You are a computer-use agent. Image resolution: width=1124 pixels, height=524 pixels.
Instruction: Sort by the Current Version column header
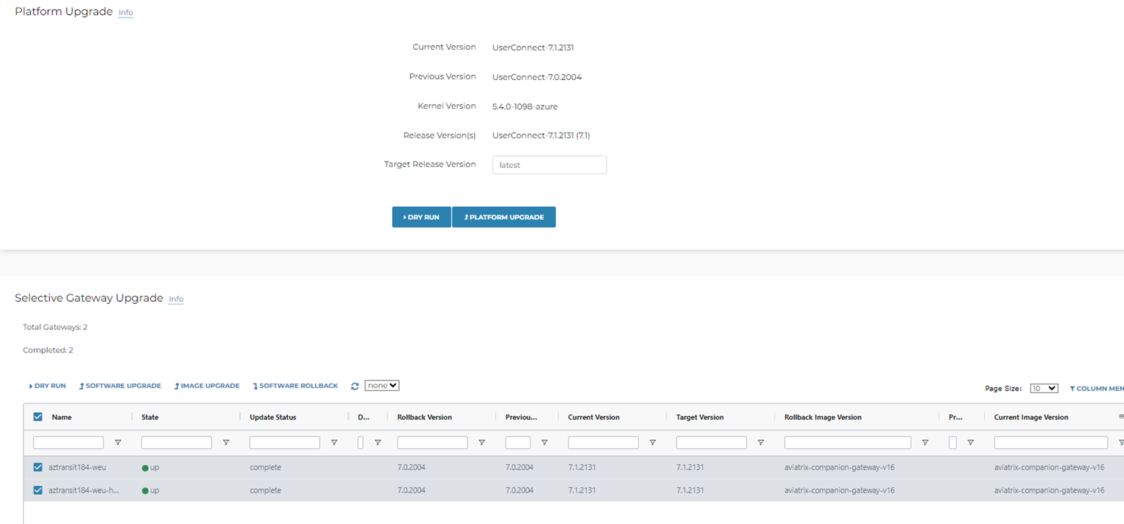594,418
